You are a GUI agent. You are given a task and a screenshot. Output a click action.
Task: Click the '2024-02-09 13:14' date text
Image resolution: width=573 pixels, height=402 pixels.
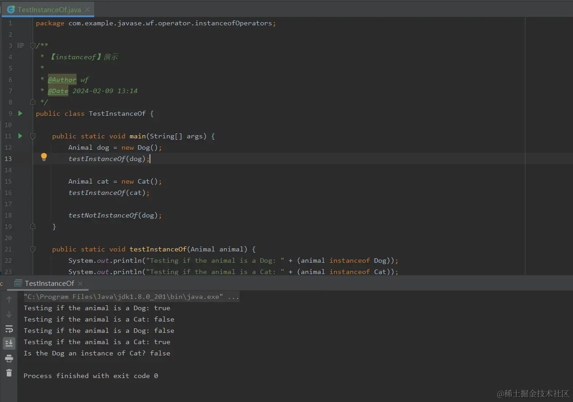click(x=105, y=91)
